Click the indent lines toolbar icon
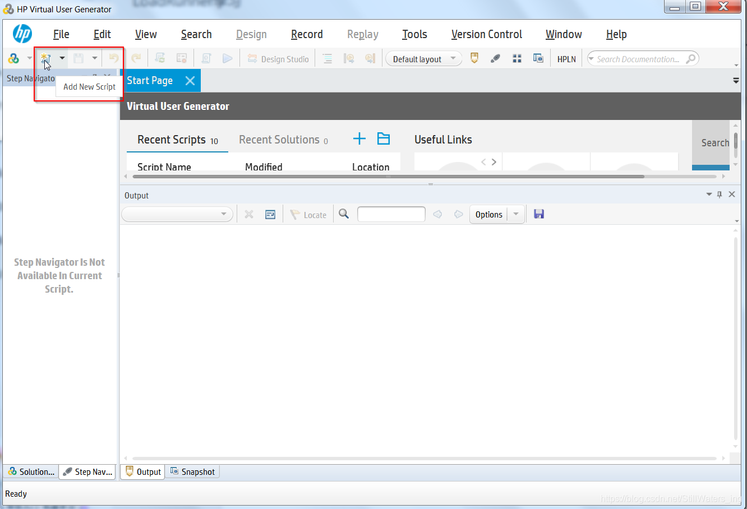747x509 pixels. click(328, 58)
